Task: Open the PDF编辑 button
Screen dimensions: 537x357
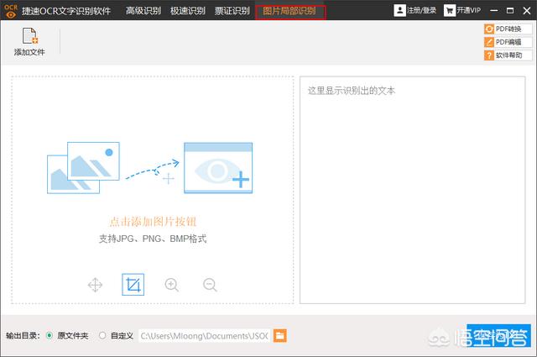Action: coord(508,42)
